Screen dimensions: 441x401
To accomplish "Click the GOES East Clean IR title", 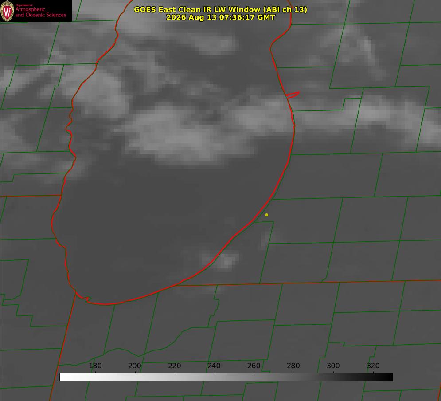I will 221,9.
